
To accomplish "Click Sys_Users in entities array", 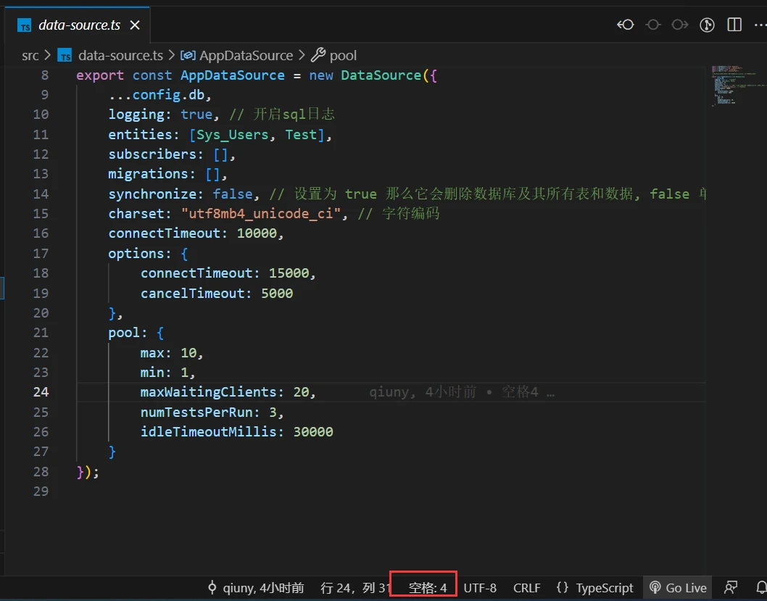I will (233, 134).
